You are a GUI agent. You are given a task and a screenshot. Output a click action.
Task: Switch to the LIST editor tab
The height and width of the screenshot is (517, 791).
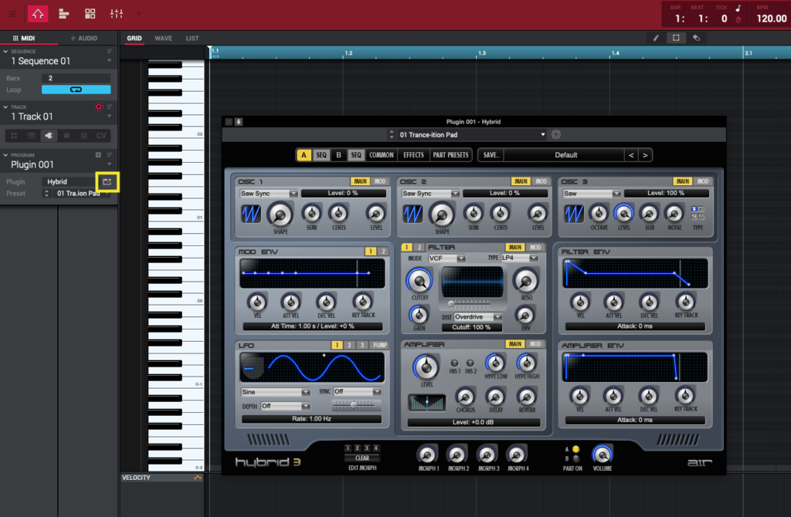pyautogui.click(x=192, y=39)
